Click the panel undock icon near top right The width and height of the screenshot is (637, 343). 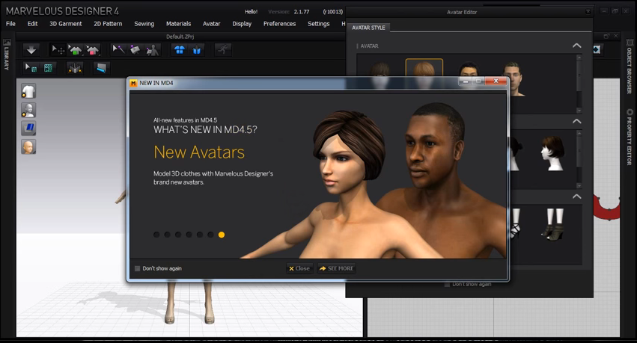(x=606, y=36)
